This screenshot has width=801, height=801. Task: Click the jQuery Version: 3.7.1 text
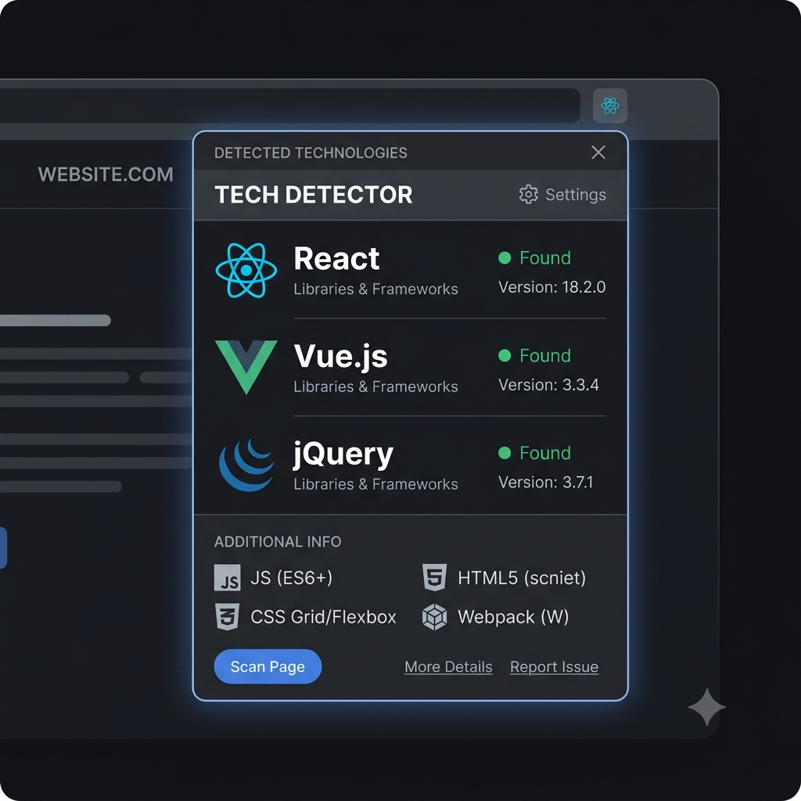click(545, 482)
